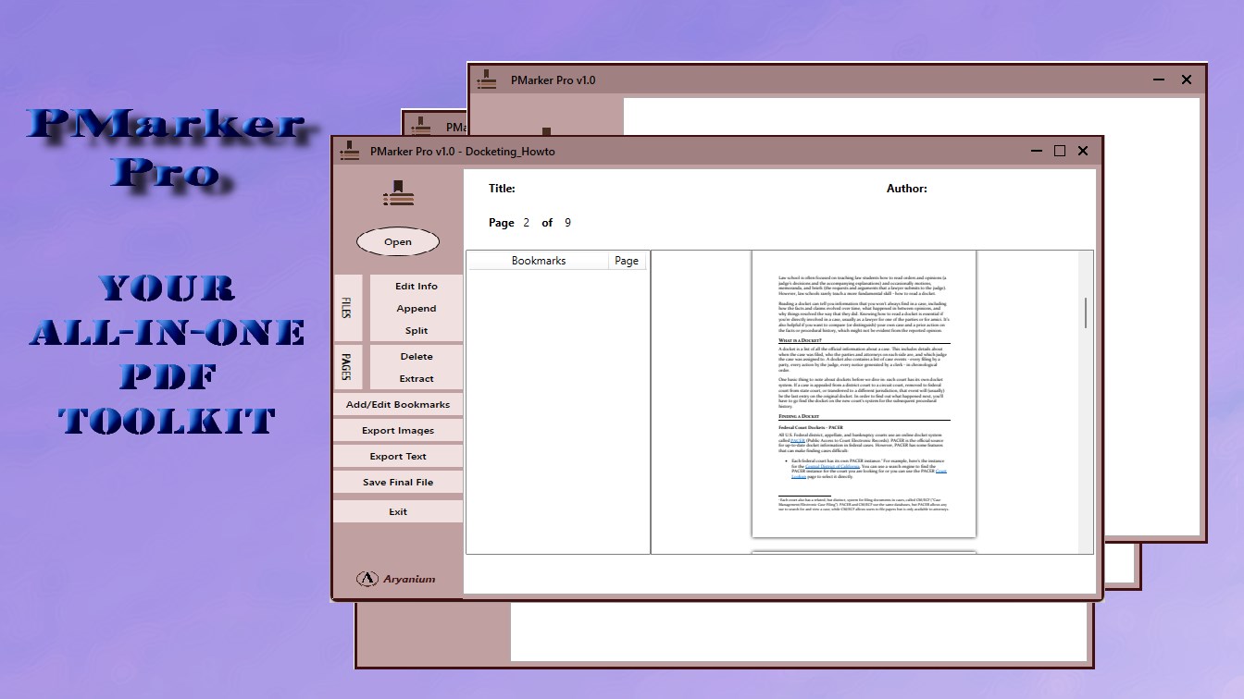Screen dimensions: 1244x699
Task: Select Split in the Files group
Action: pyautogui.click(x=417, y=331)
